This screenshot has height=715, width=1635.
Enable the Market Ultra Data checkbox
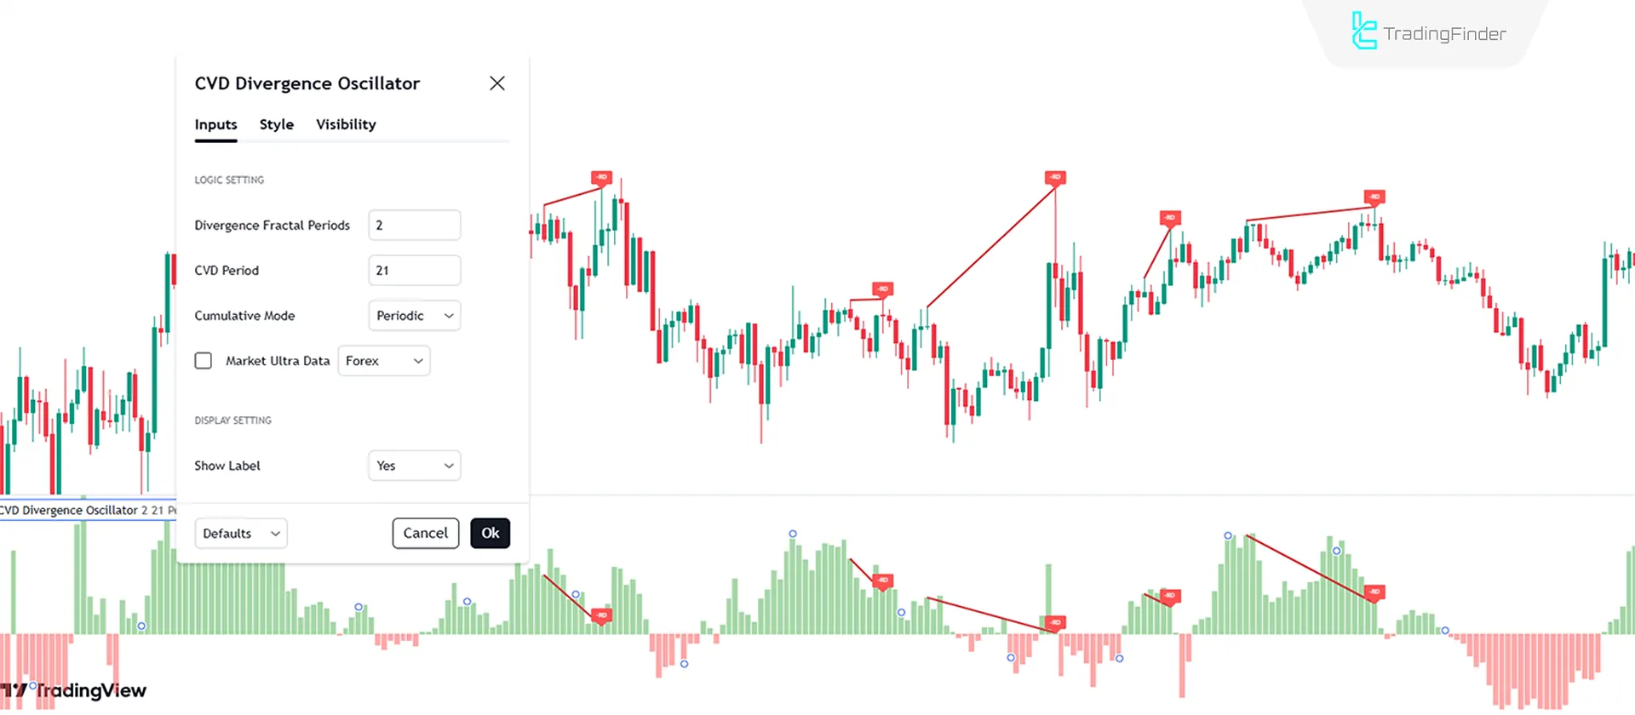click(x=204, y=360)
